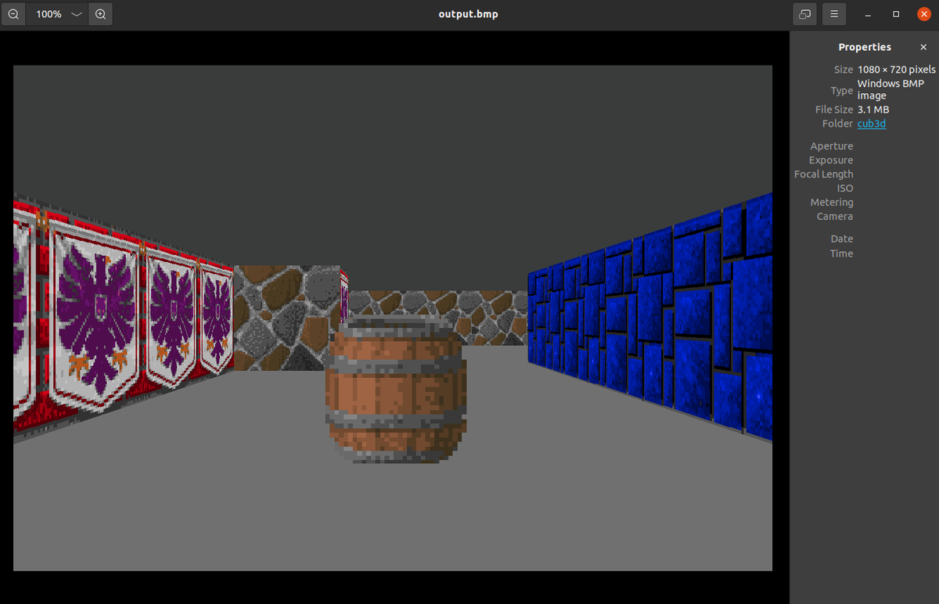This screenshot has height=604, width=939.
Task: Open the 100% zoom level dropdown
Action: coord(58,14)
